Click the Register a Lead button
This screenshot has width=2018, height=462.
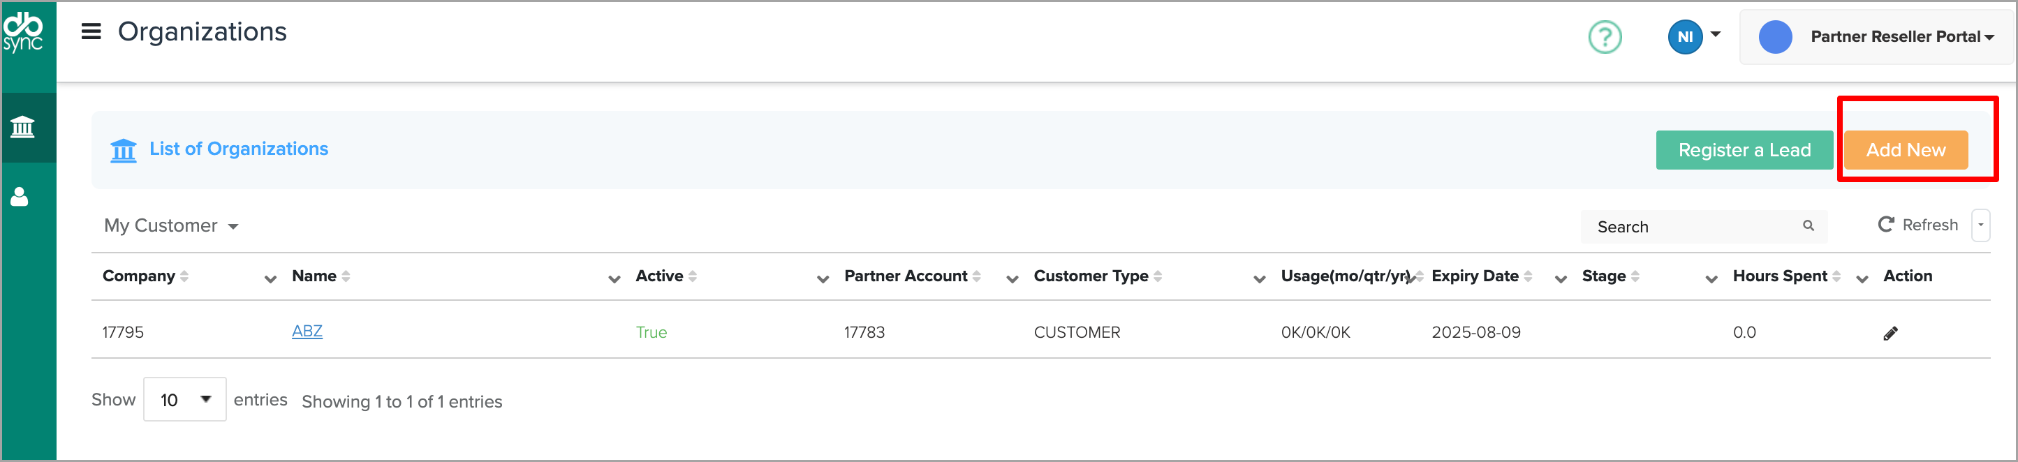(x=1744, y=150)
